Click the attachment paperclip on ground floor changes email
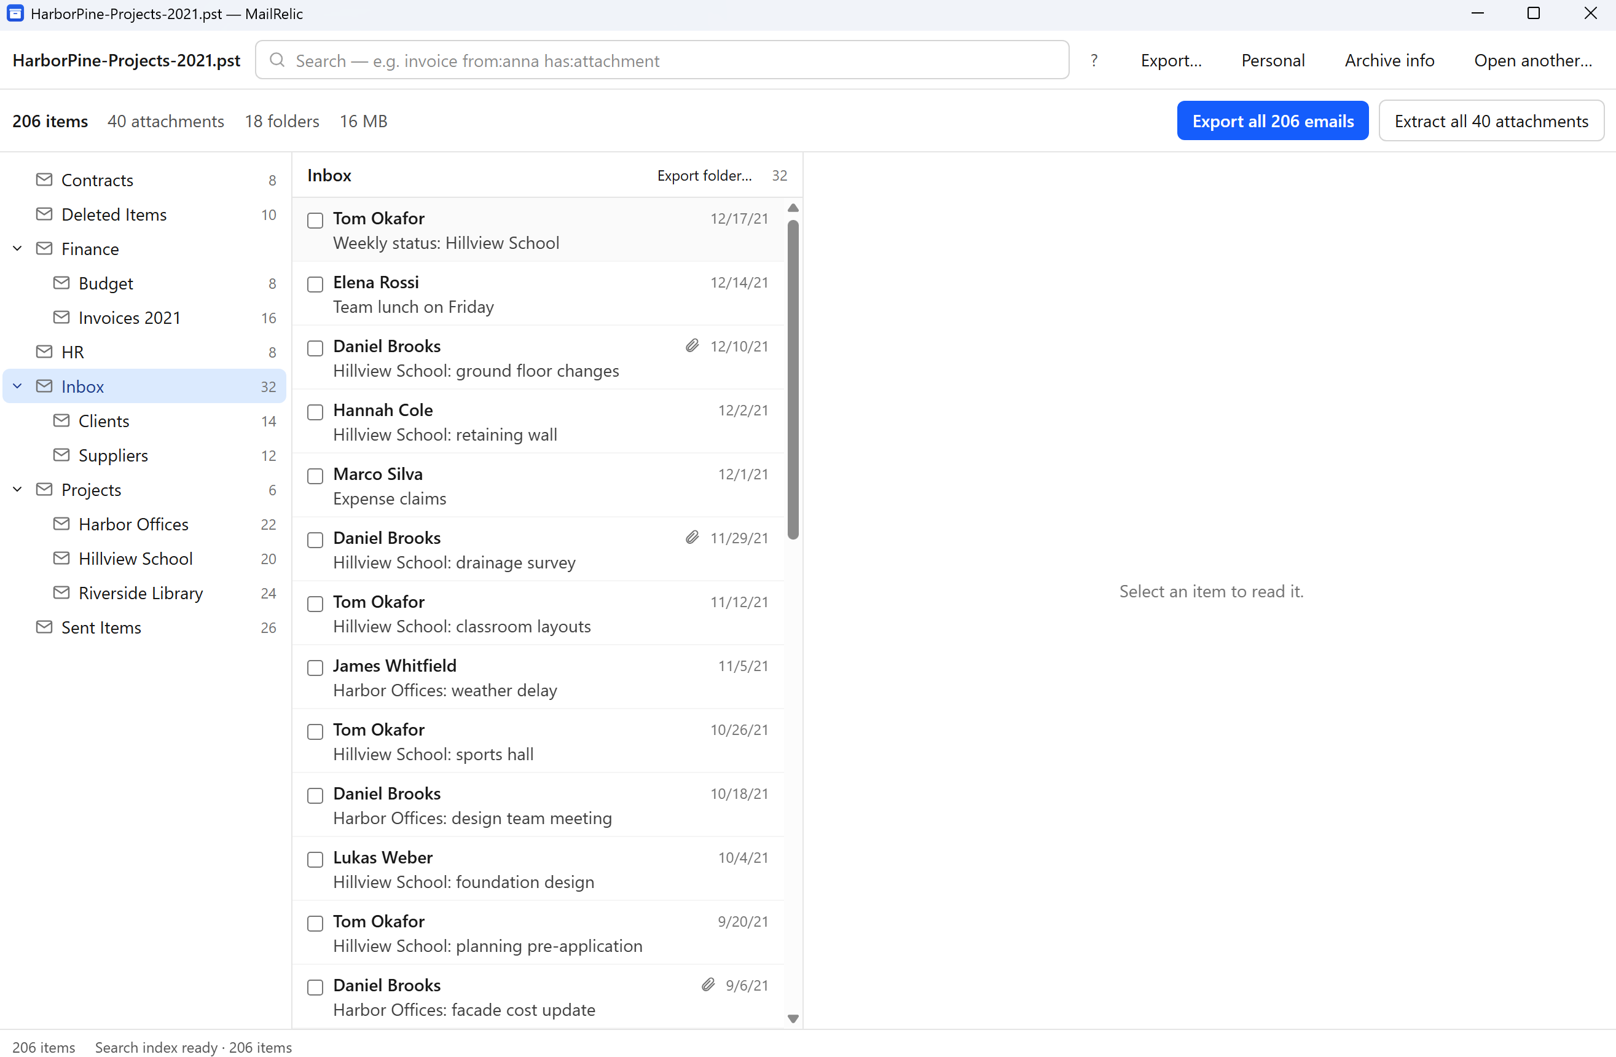 coord(692,345)
